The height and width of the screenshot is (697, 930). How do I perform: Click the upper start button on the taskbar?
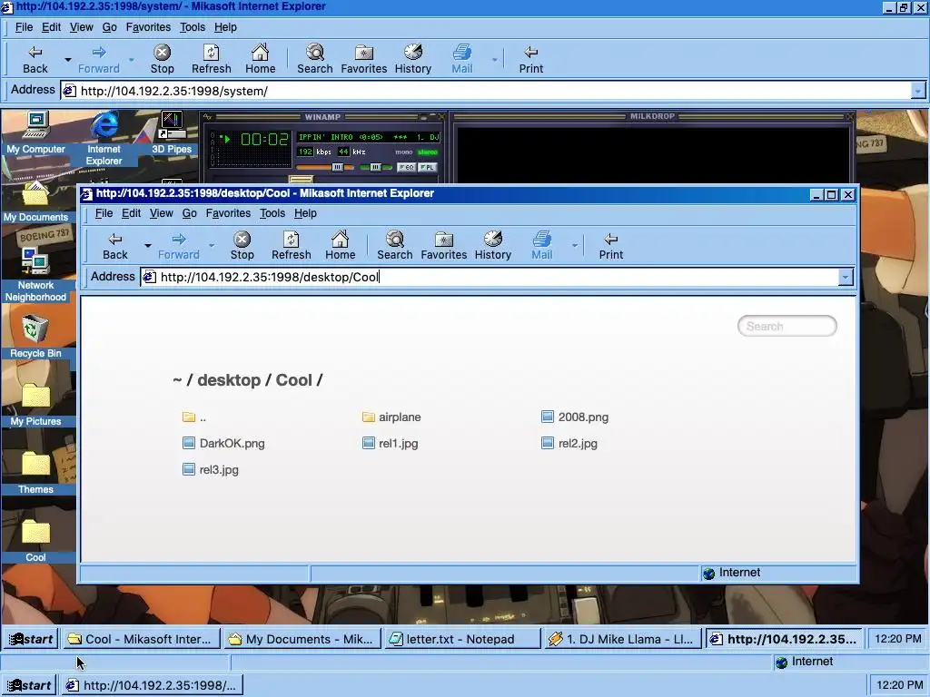point(32,639)
